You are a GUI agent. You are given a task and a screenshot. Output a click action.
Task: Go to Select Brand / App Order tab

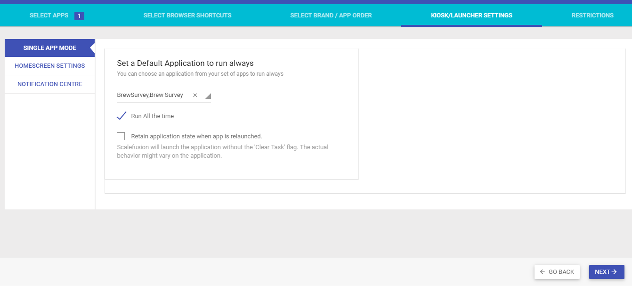331,16
